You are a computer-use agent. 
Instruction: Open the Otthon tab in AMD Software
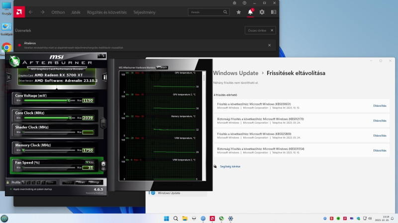click(58, 12)
